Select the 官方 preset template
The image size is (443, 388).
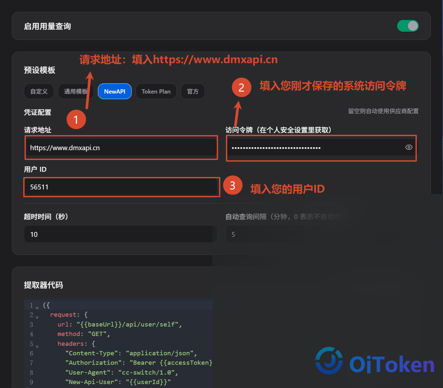193,91
